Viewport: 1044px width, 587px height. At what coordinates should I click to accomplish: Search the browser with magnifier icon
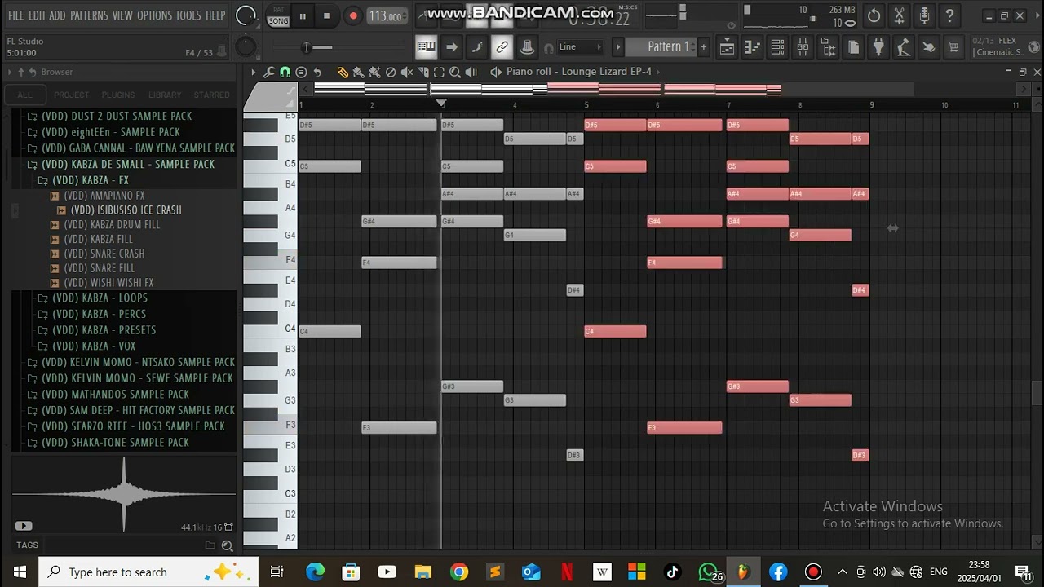pyautogui.click(x=228, y=545)
